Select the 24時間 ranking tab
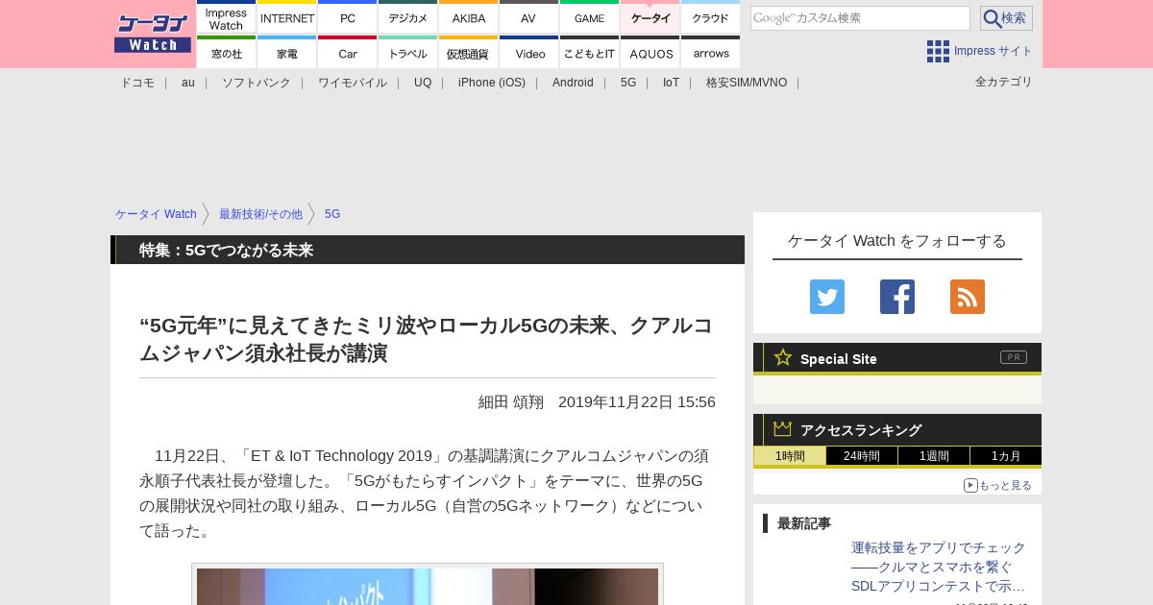Image resolution: width=1153 pixels, height=605 pixels. tap(862, 456)
